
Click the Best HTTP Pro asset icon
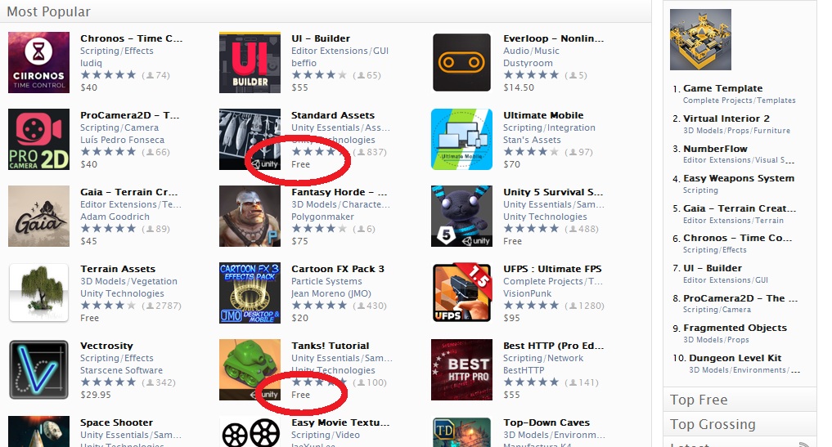[x=461, y=369]
